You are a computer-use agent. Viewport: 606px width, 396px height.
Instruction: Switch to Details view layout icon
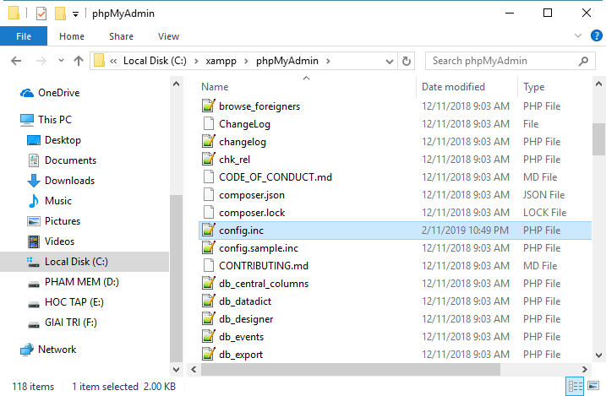575,386
